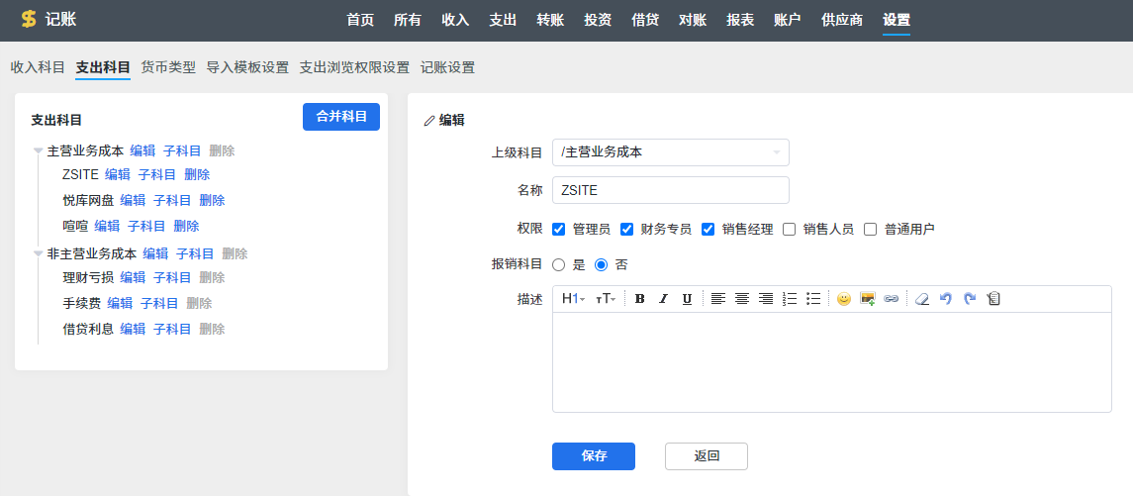The width and height of the screenshot is (1133, 496).
Task: Switch to the 货币类型 tab
Action: click(x=168, y=67)
